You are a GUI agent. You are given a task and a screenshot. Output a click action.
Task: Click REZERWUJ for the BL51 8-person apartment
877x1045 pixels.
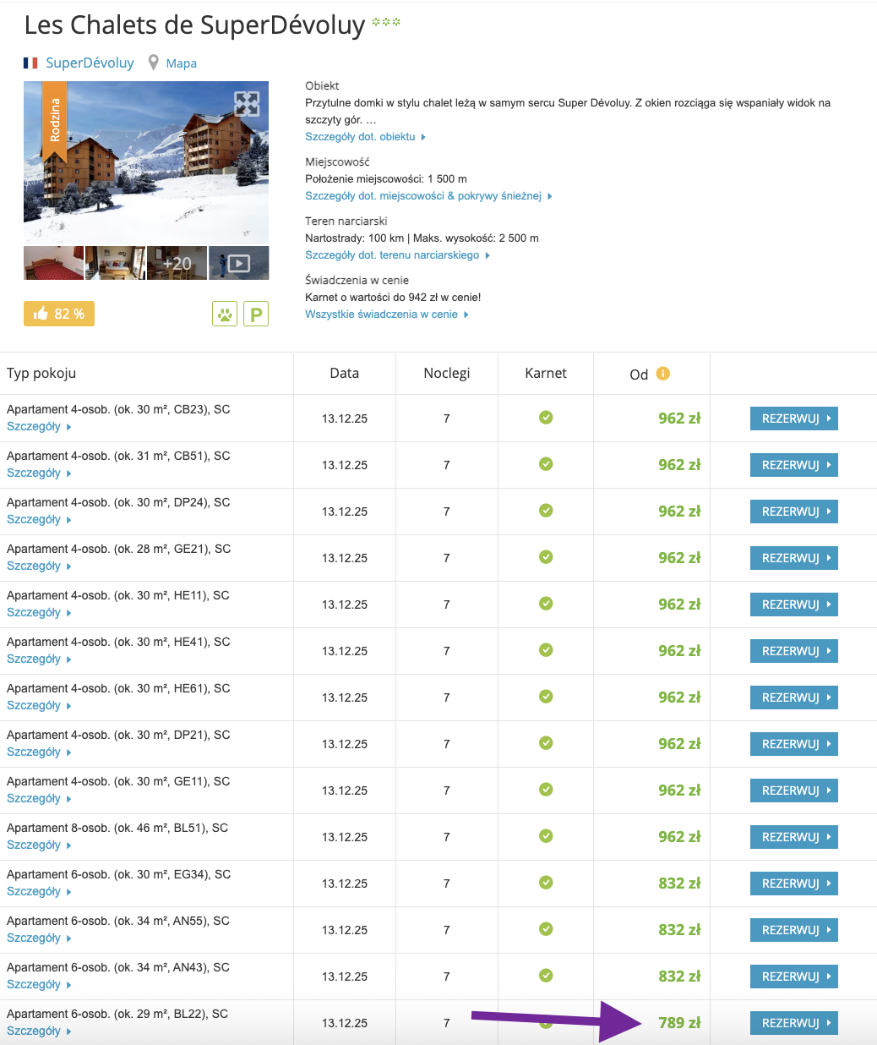pos(794,837)
